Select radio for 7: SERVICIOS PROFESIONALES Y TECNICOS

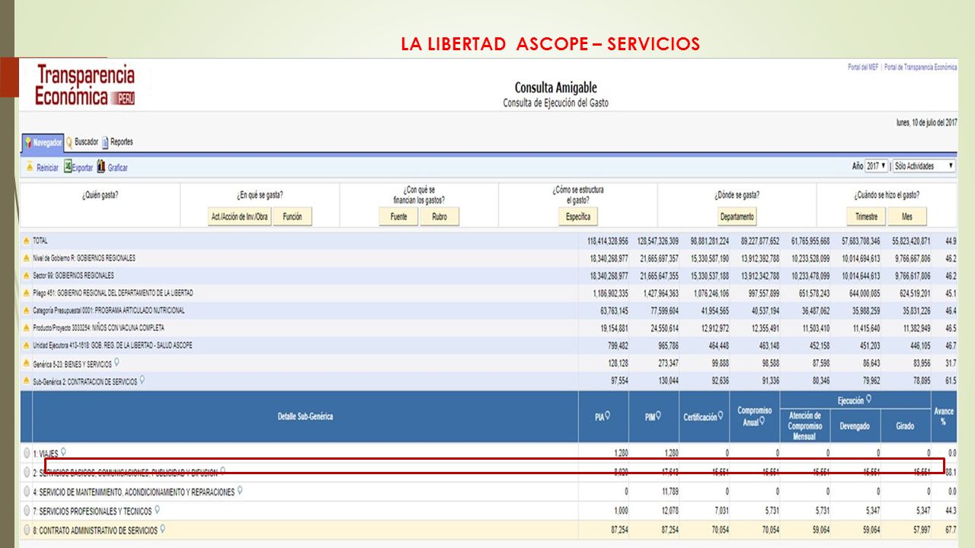coord(27,511)
